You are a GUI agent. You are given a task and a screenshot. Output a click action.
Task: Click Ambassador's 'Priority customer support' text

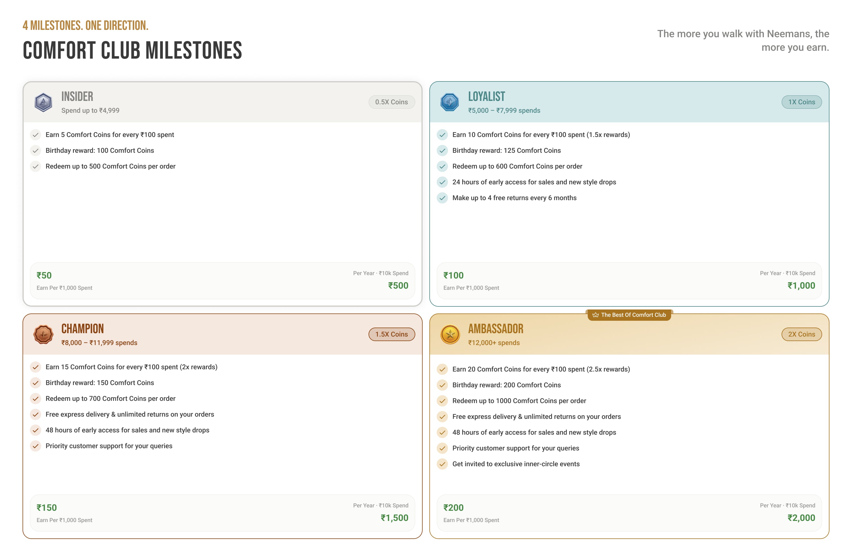[516, 448]
